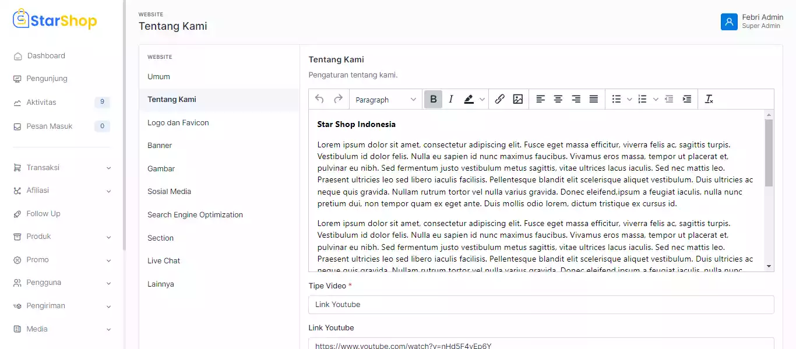Open the Paragraph heading dropdown
Image resolution: width=796 pixels, height=349 pixels.
coord(386,100)
